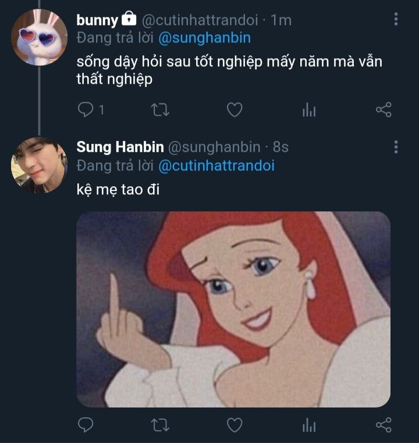Click the bunny display name
This screenshot has height=443, width=419.
click(x=97, y=20)
